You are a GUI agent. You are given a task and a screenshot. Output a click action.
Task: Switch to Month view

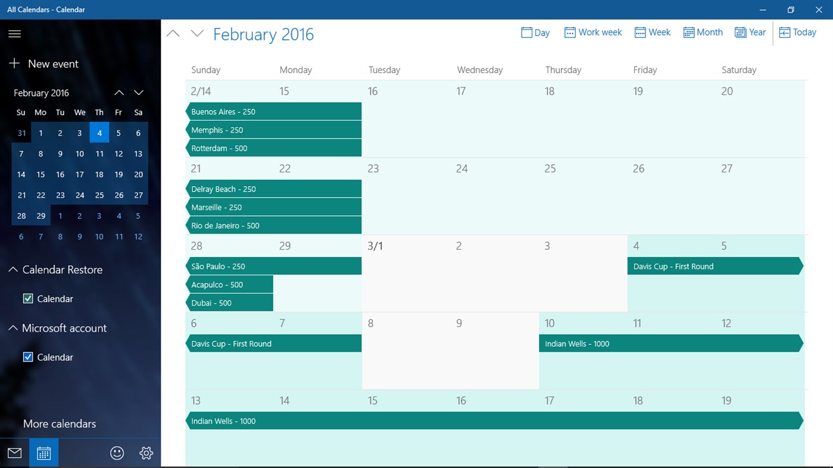point(703,32)
